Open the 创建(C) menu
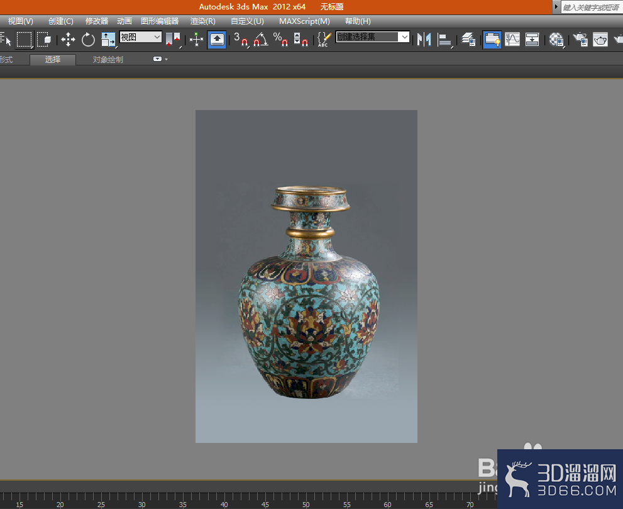This screenshot has width=623, height=509. (x=61, y=21)
